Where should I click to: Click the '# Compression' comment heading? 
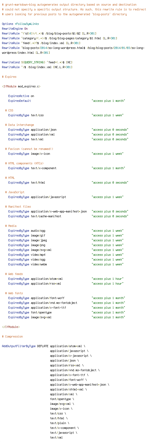(x=12, y=336)
